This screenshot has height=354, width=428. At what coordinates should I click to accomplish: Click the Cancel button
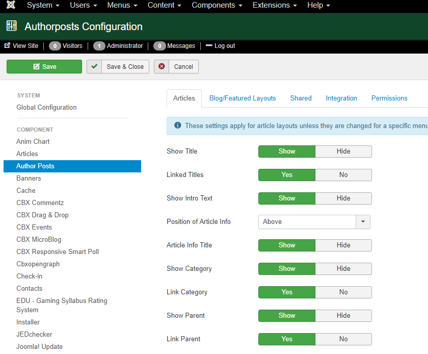(x=176, y=66)
